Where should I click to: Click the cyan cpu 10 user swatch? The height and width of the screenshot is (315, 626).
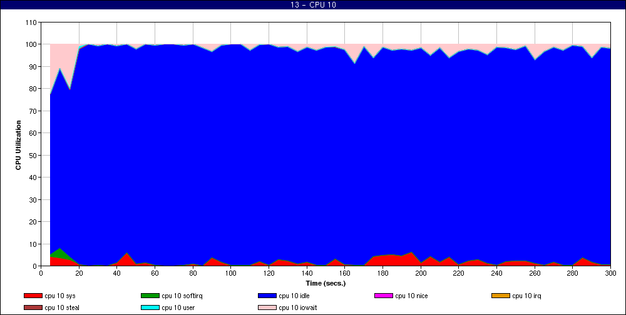click(x=150, y=308)
